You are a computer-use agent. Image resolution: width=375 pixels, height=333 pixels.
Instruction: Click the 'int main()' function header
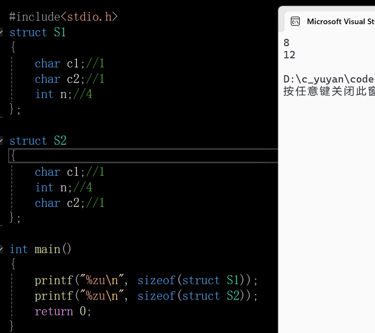(x=41, y=249)
